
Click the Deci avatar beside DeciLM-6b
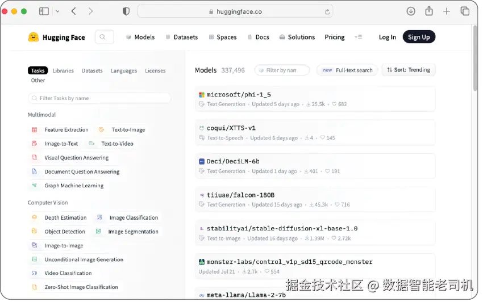202,162
